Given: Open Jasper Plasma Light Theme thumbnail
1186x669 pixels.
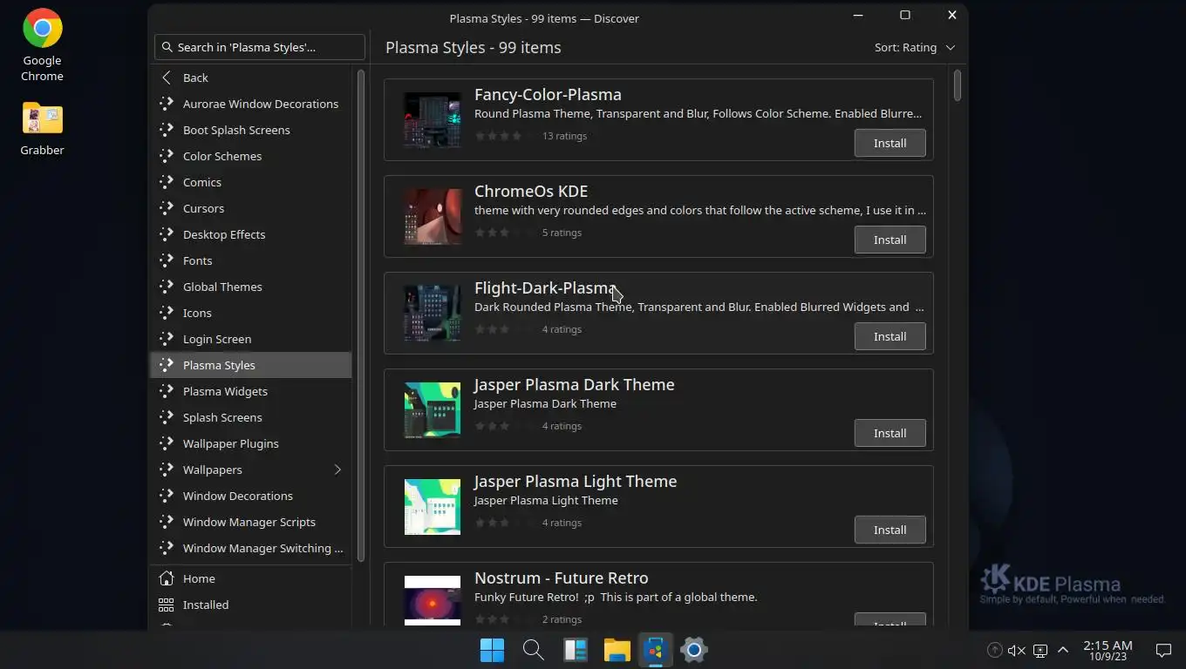Looking at the screenshot, I should tap(433, 507).
